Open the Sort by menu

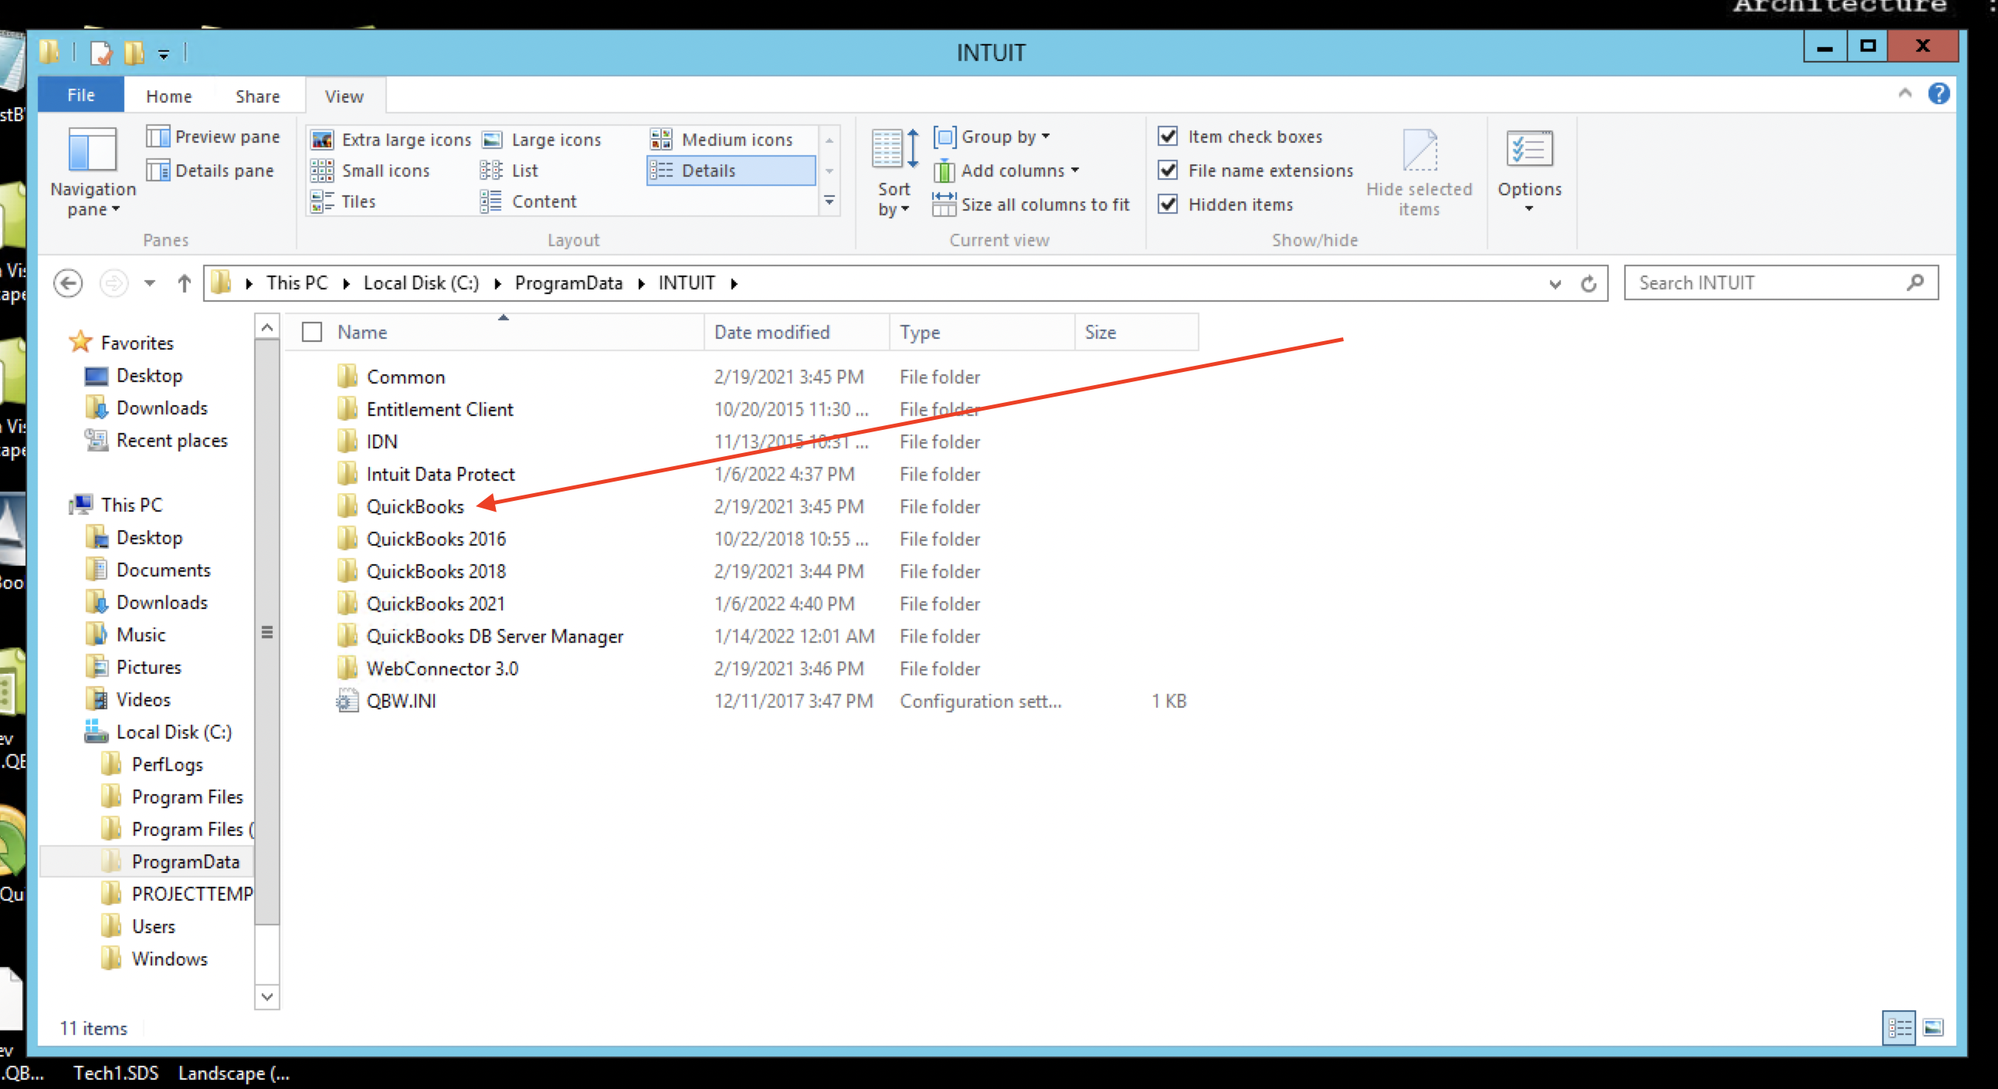(x=894, y=172)
